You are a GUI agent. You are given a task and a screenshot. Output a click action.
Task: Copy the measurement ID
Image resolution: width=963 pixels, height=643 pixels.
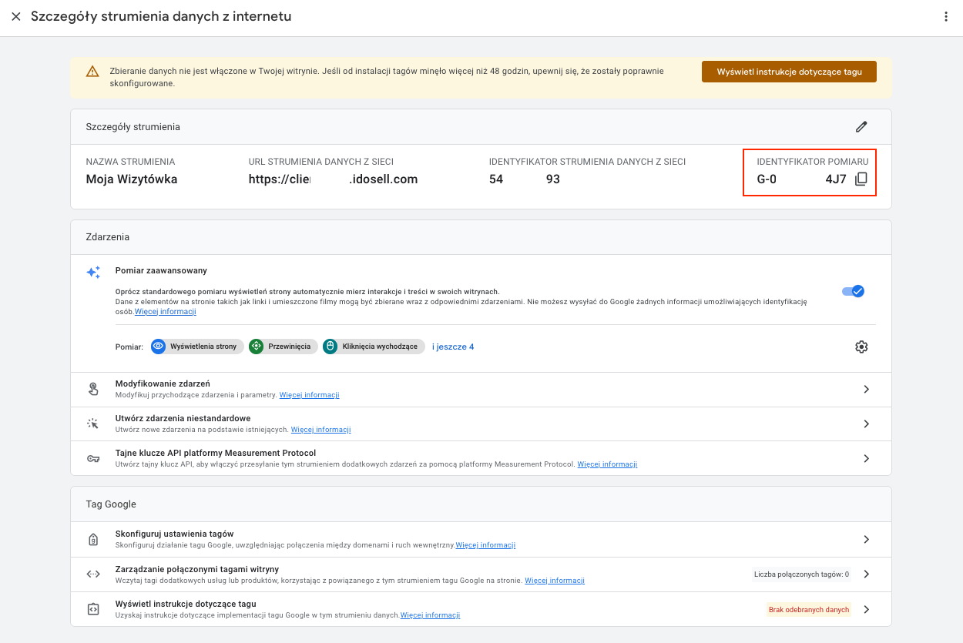click(x=861, y=179)
